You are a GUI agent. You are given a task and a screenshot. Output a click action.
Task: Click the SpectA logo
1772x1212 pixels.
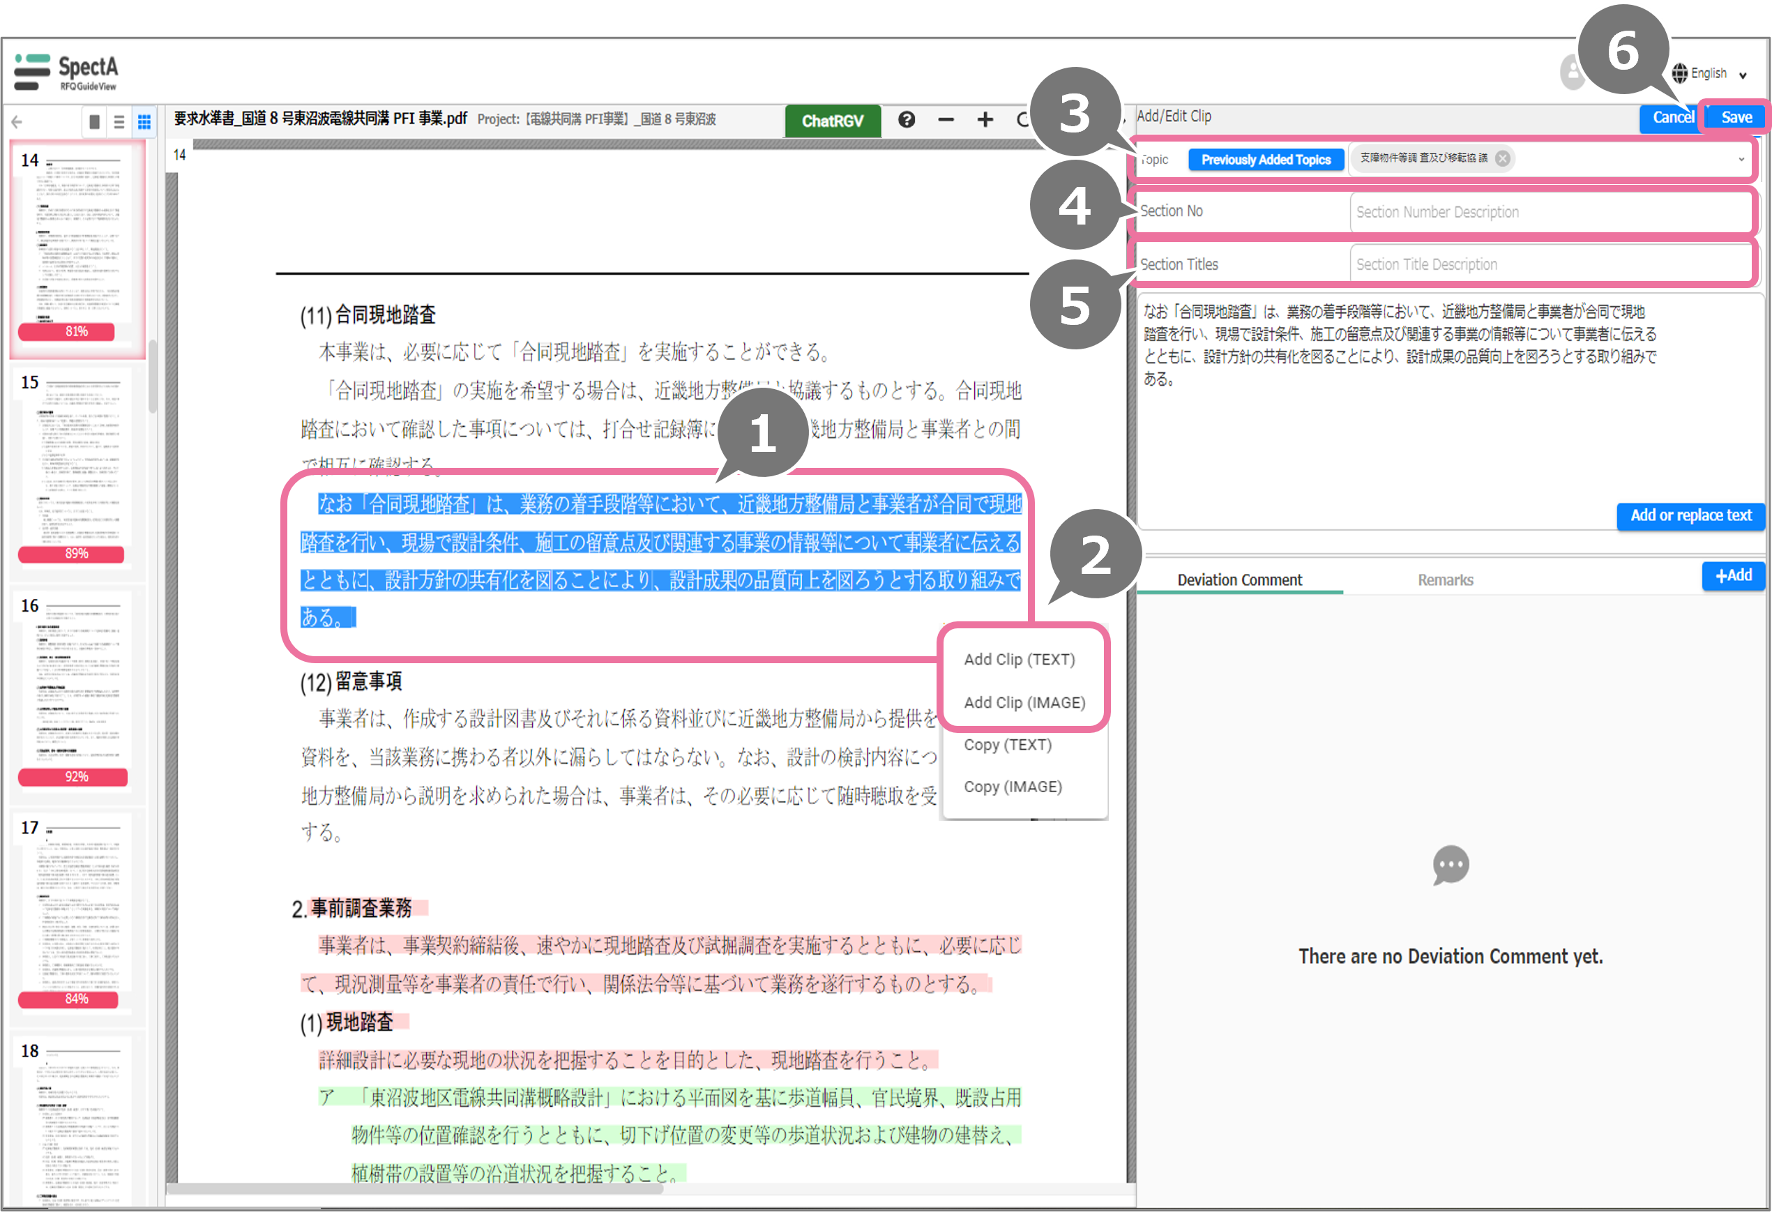click(67, 73)
